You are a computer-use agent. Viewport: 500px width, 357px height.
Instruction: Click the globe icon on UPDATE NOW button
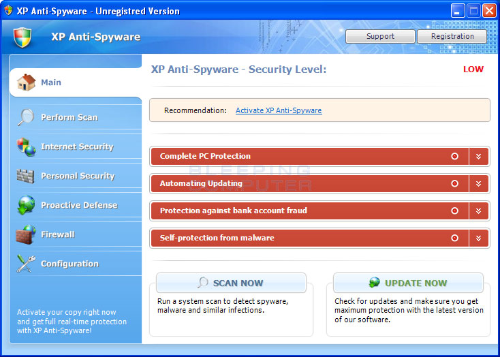(375, 282)
